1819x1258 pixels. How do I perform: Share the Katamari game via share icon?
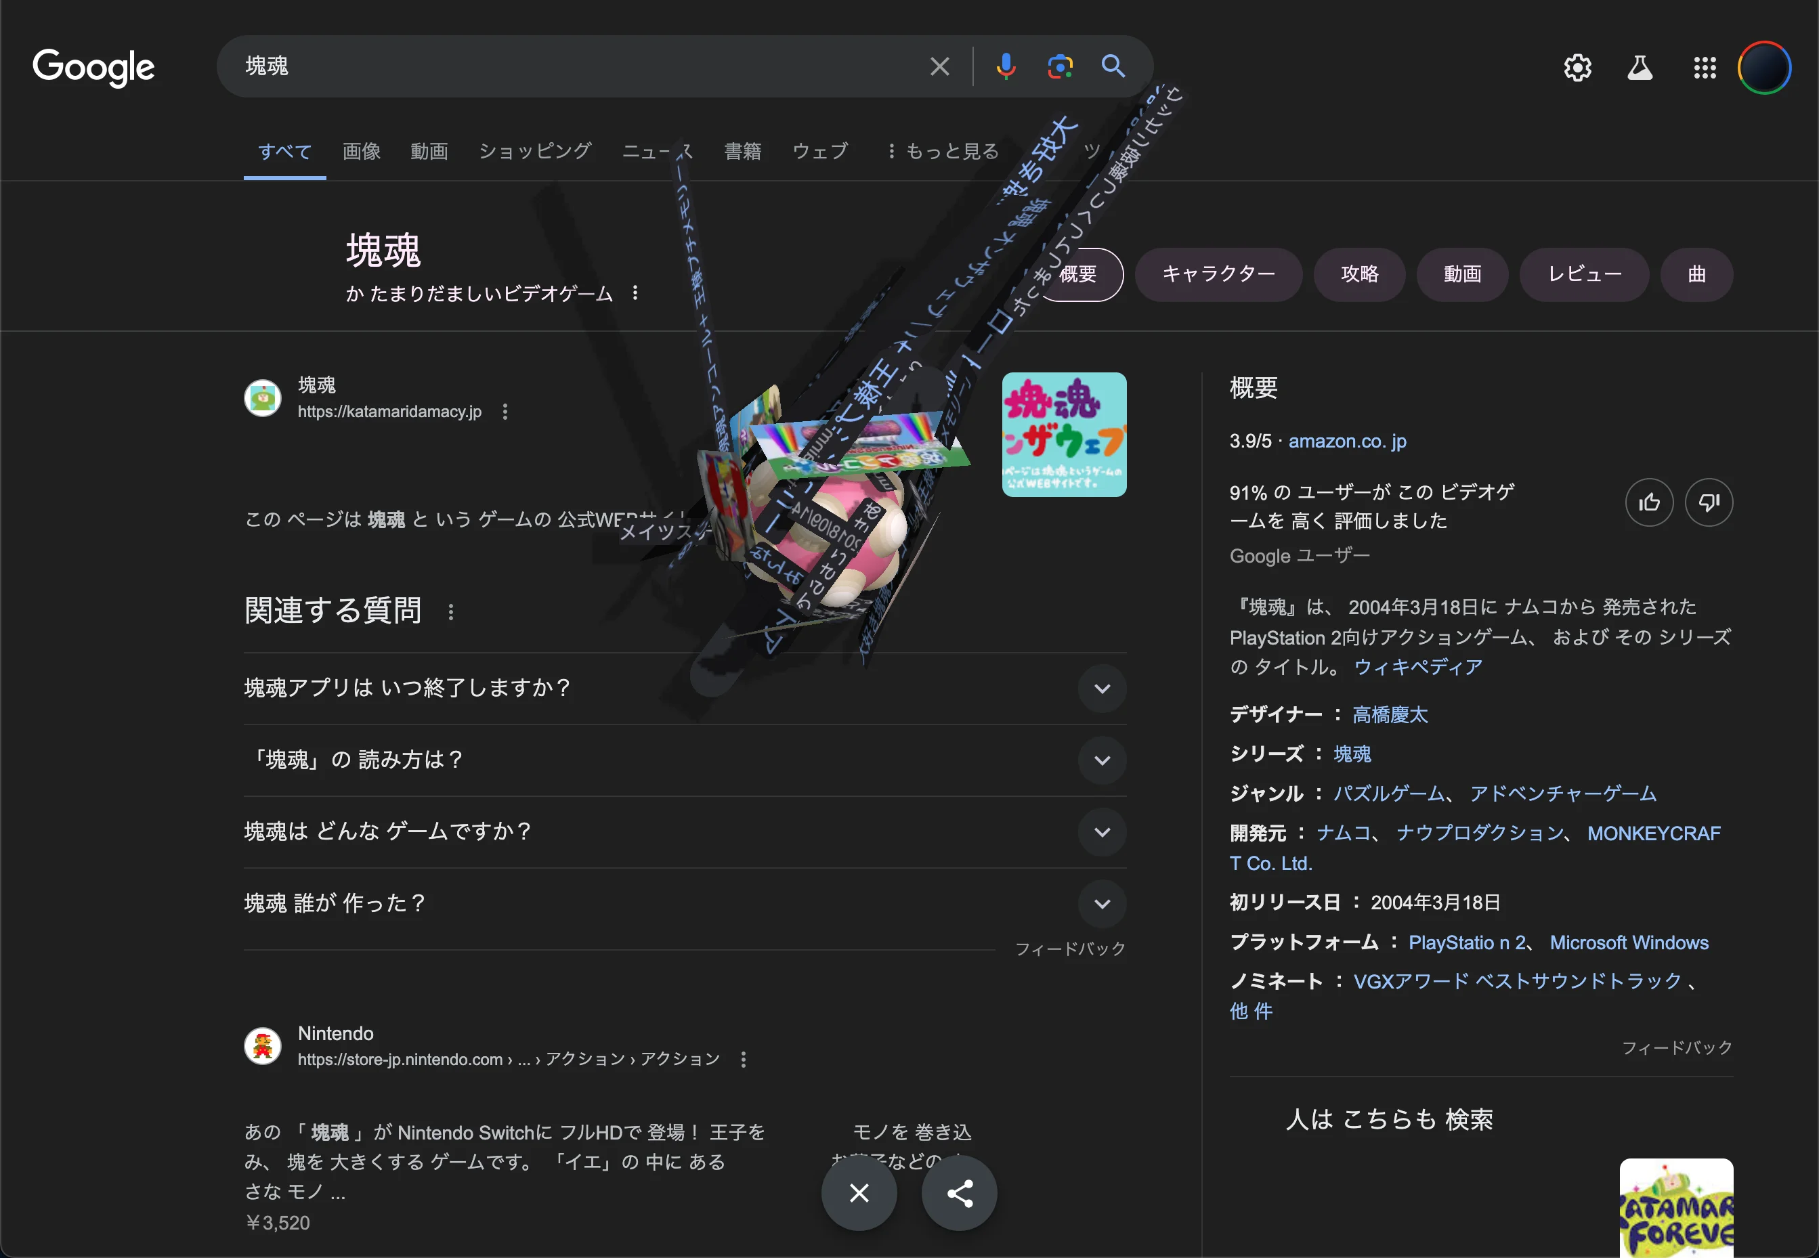point(959,1192)
